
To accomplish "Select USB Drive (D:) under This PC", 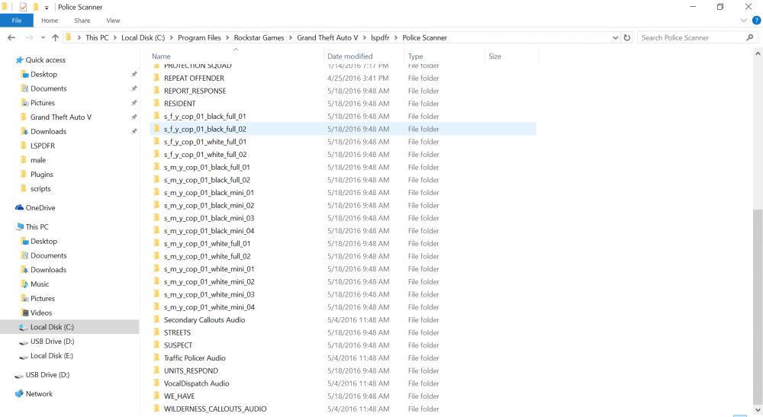I will [x=52, y=342].
